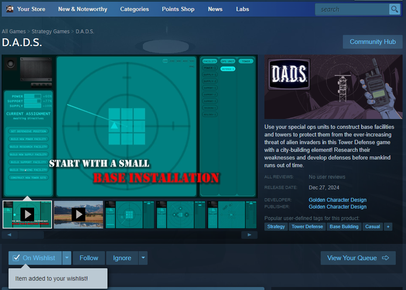
Task: Open the Categories menu
Action: [x=134, y=9]
